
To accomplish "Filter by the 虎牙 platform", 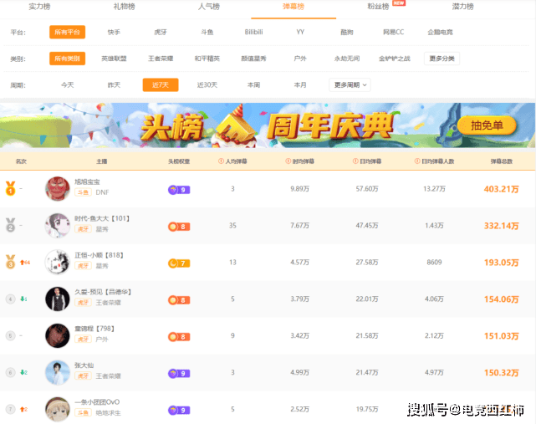I will click(161, 32).
